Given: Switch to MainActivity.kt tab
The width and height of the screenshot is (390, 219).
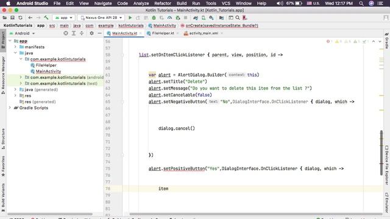Looking at the screenshot, I should click(x=124, y=33).
